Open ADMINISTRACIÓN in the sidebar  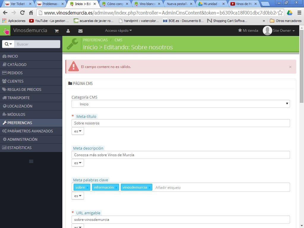[31, 140]
